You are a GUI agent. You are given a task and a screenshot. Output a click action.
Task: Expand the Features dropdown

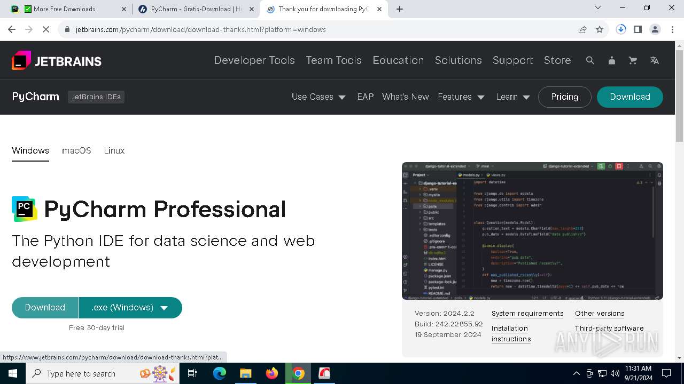coord(461,97)
